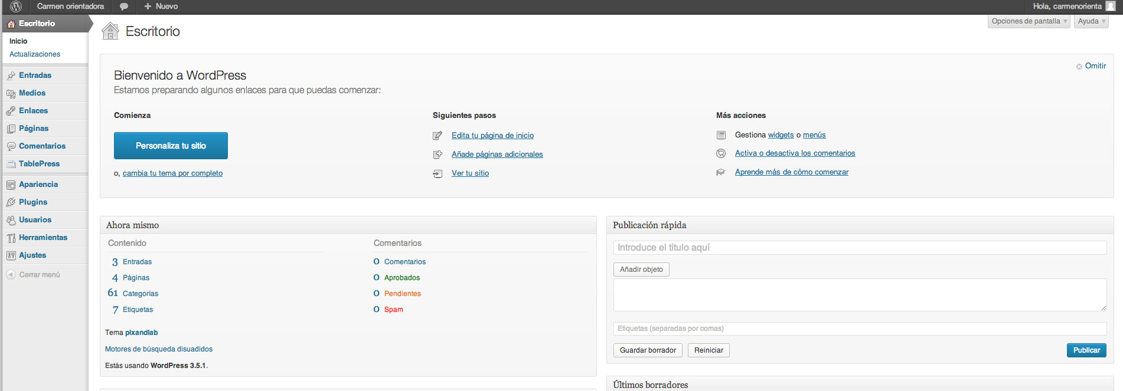
Task: Open the Plugins menu
Action: pos(33,202)
